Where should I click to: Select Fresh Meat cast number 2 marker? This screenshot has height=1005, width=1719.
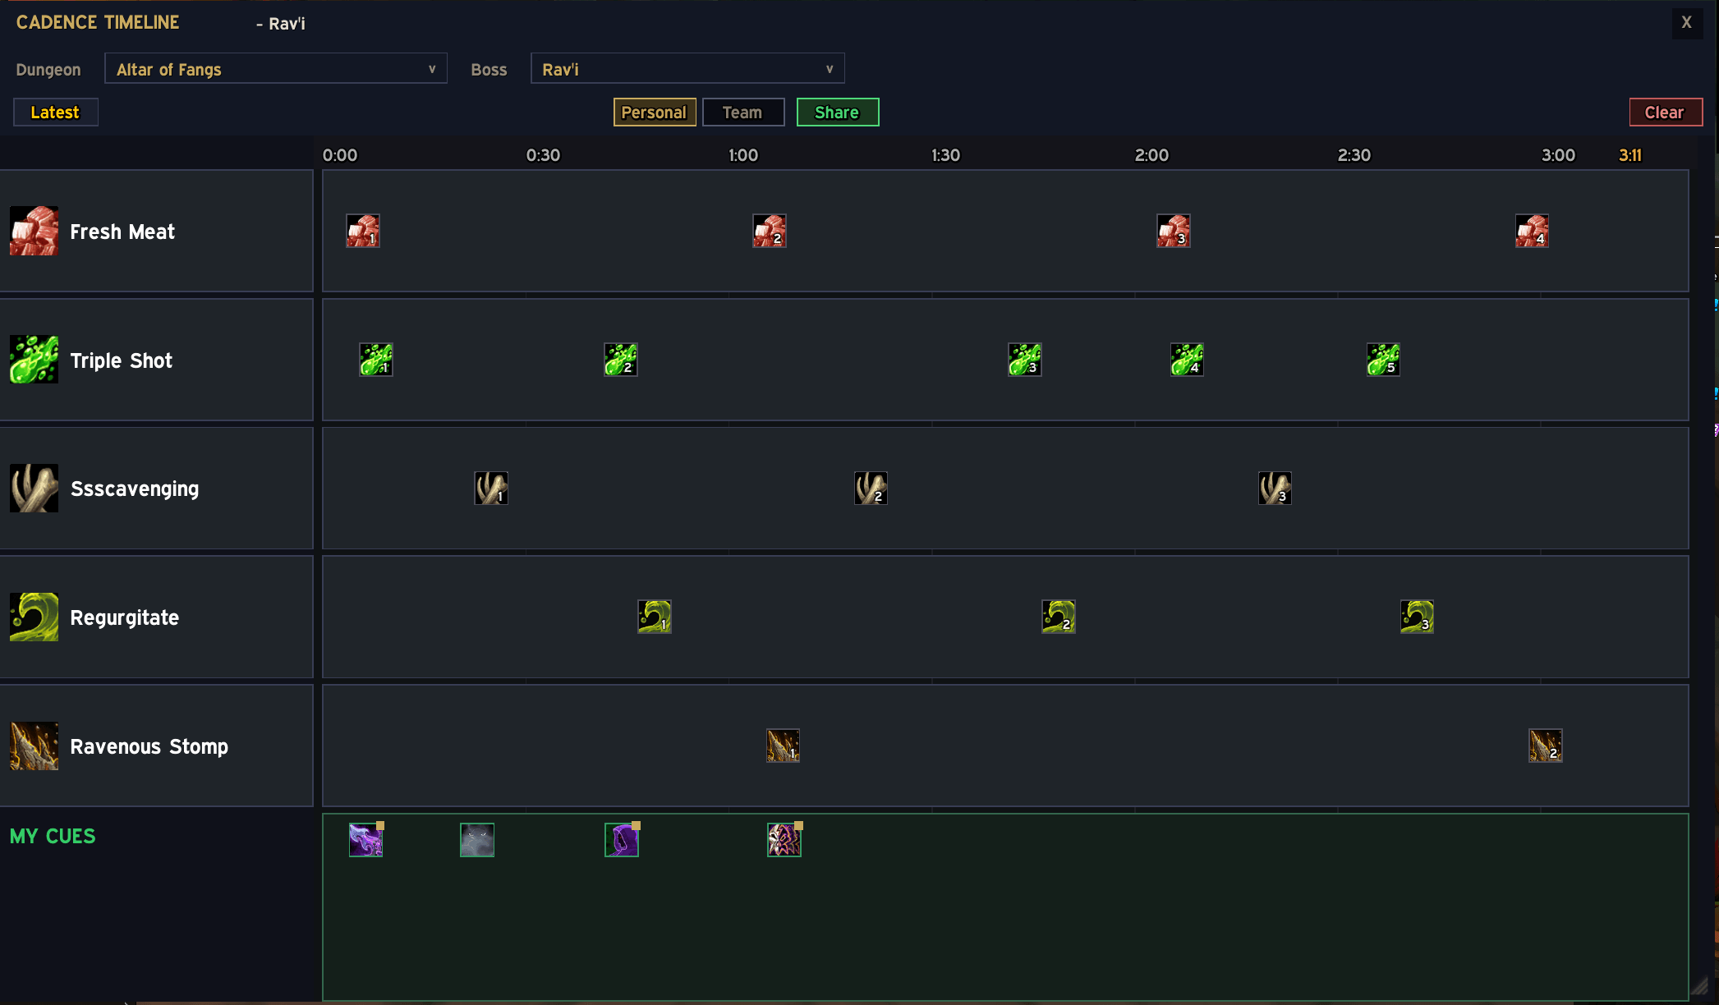(770, 231)
